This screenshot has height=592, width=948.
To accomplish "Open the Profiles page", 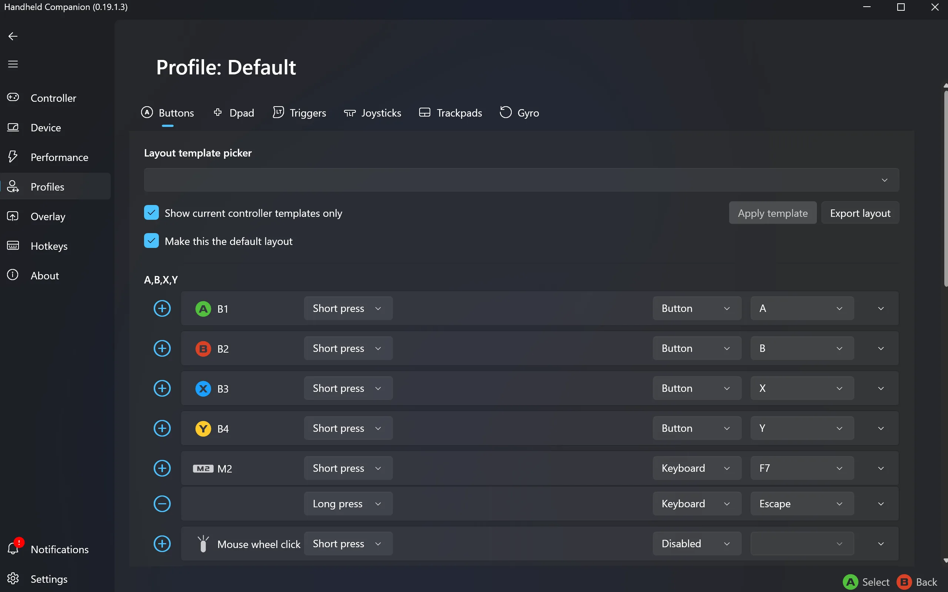I will tap(56, 186).
